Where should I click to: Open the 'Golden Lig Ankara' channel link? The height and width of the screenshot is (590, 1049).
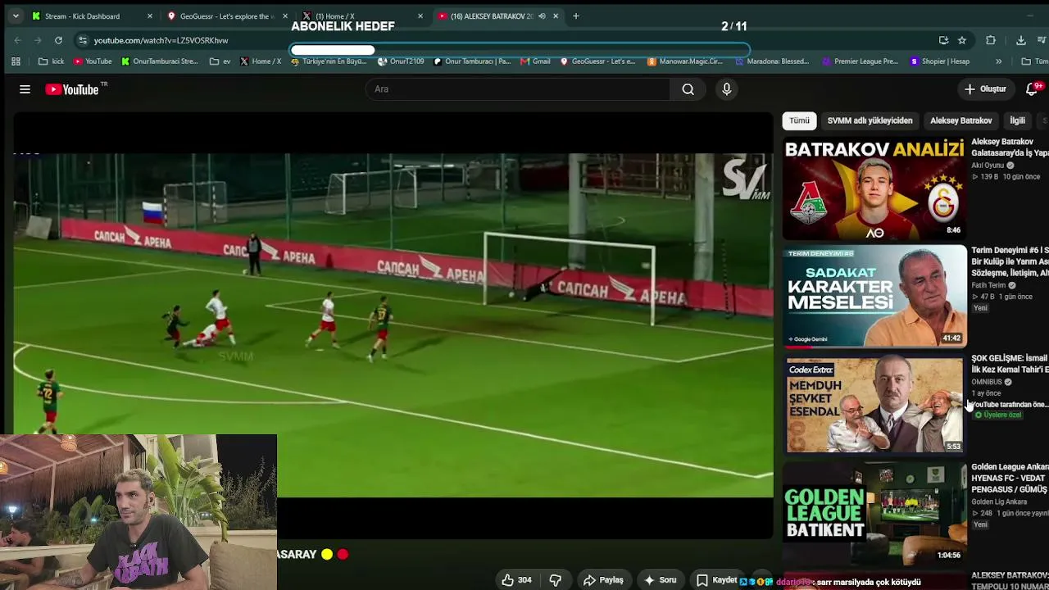999,501
